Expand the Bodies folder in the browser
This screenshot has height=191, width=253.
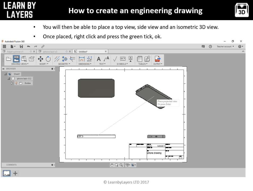coord(12,83)
